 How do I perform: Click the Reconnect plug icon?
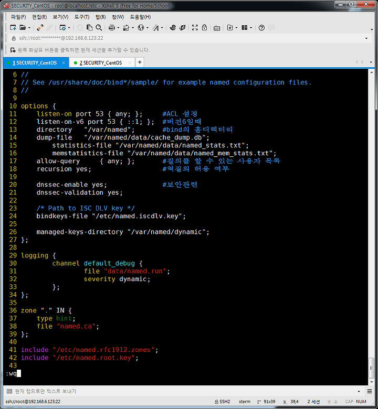(x=40, y=28)
